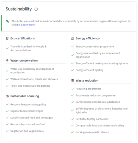Click the info icon beside Sustainability
Viewport: 138px width, 143px height.
(x=36, y=9)
